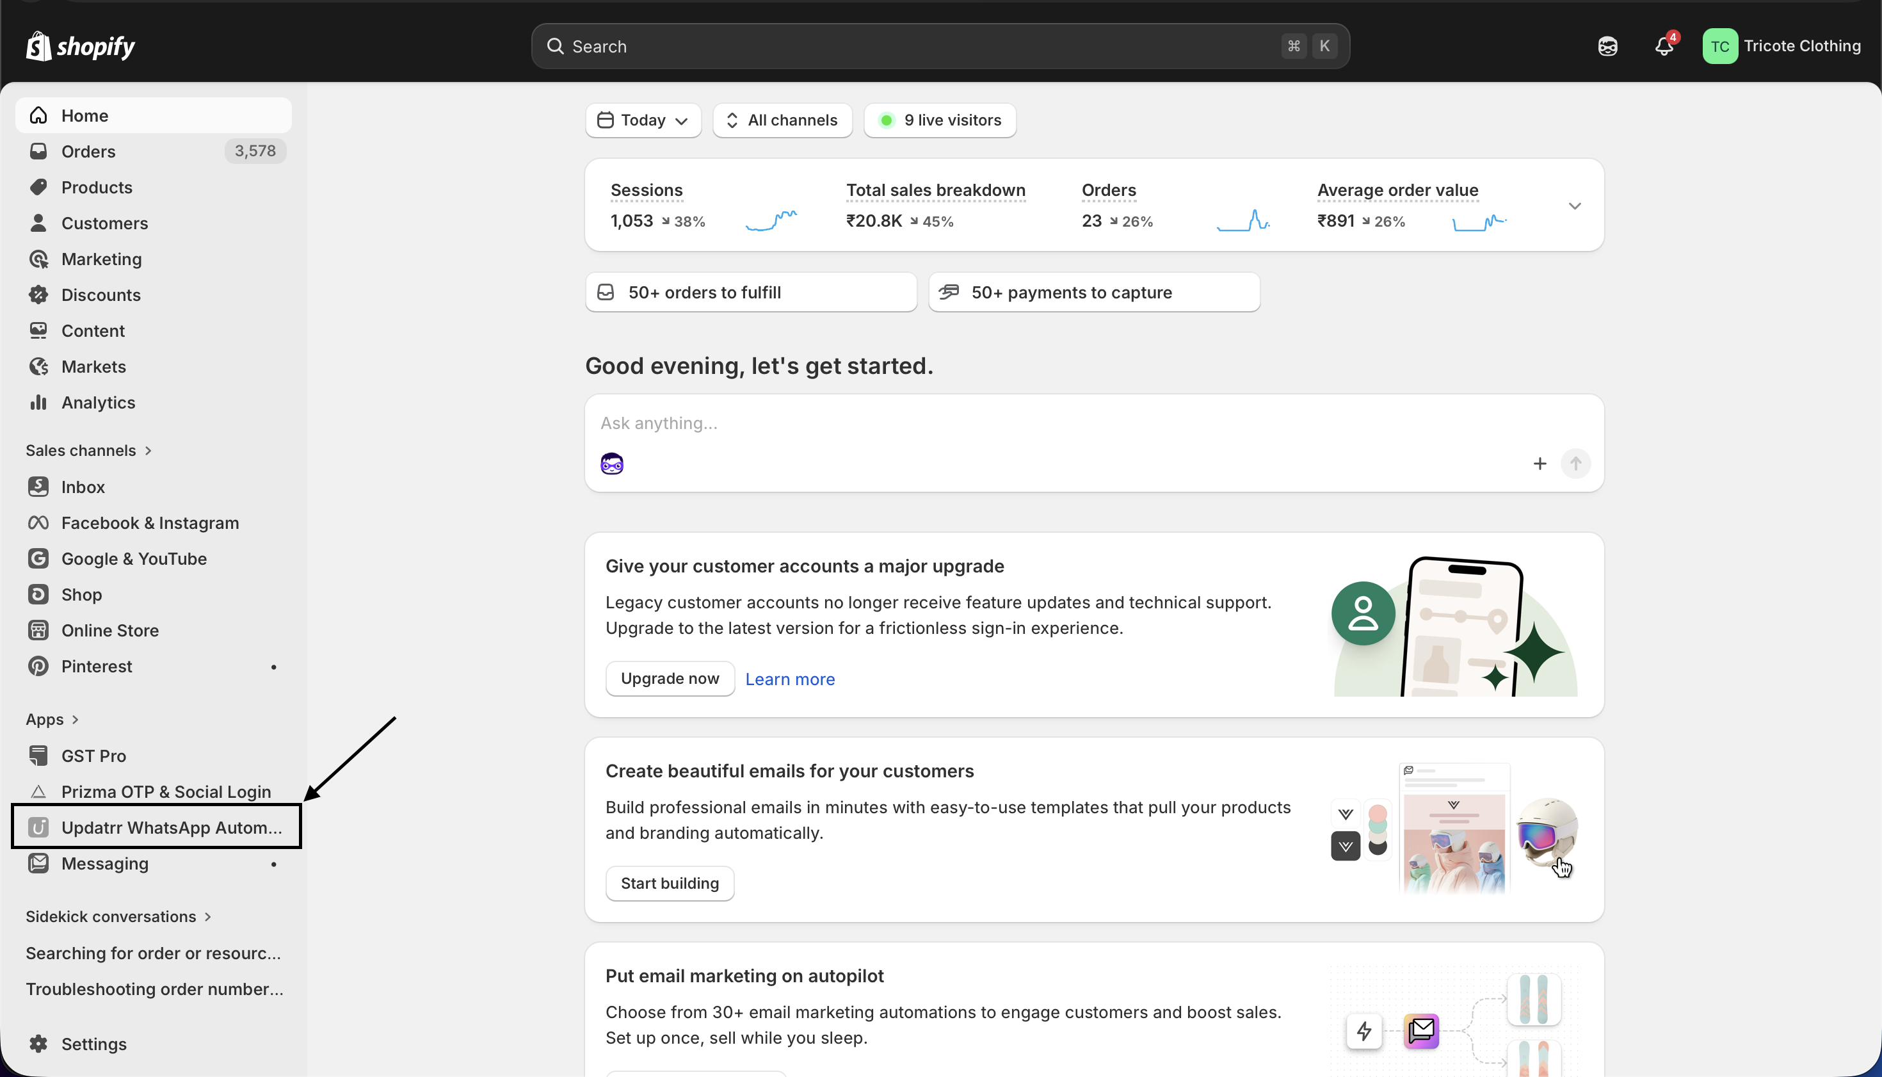
Task: Open the Learn more link
Action: coord(789,678)
